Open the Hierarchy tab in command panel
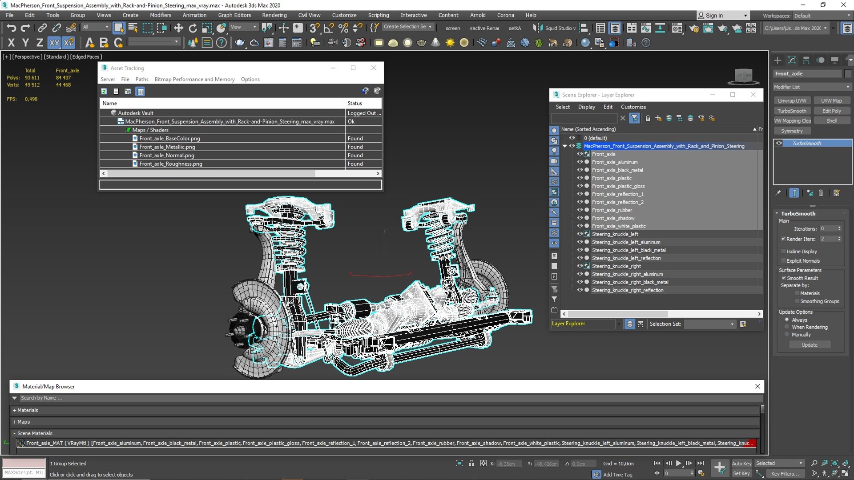This screenshot has height=480, width=854. [806, 60]
